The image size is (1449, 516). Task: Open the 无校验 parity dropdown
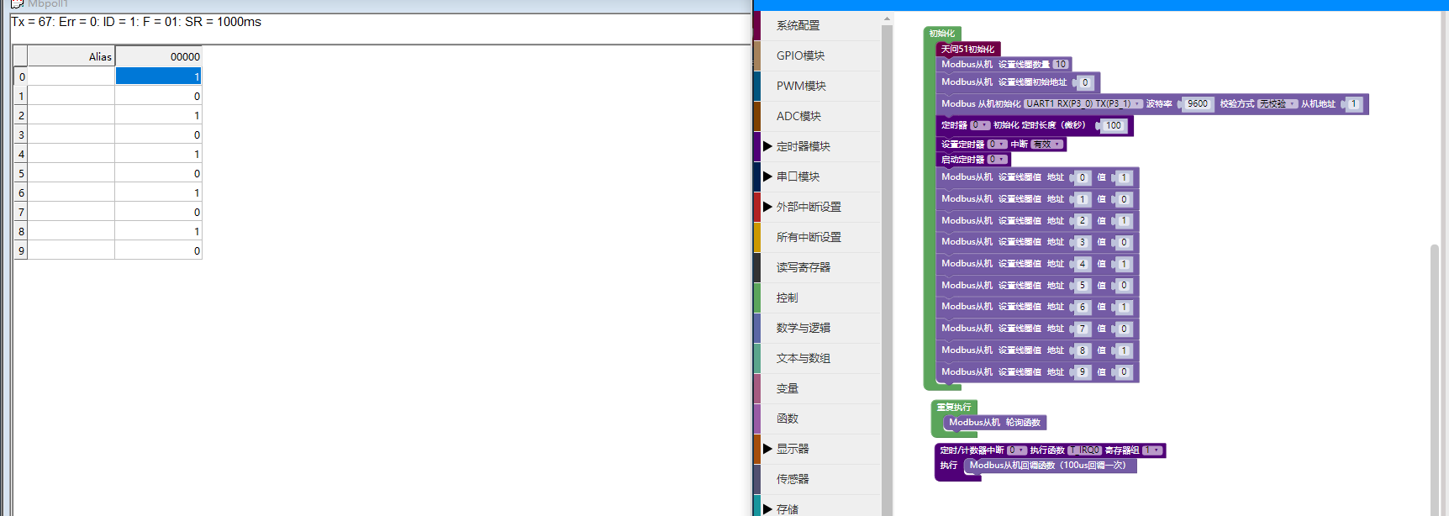pos(1278,104)
